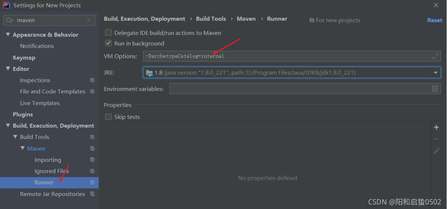Click project-level icon beside File and Code Templates
Image resolution: width=447 pixels, height=209 pixels.
point(92,91)
